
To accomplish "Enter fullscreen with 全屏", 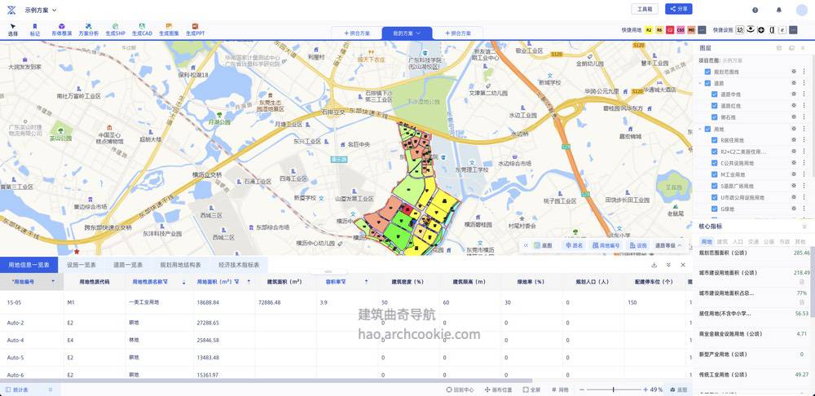I will [531, 389].
